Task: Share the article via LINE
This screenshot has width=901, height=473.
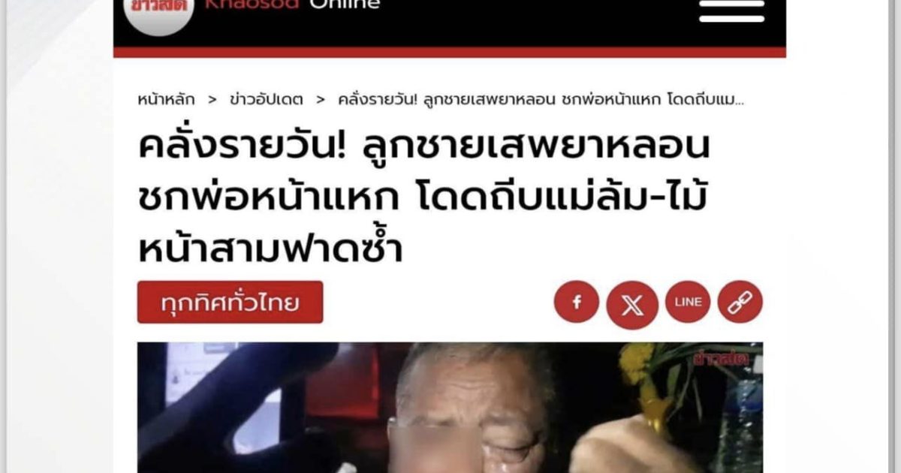Action: click(688, 302)
